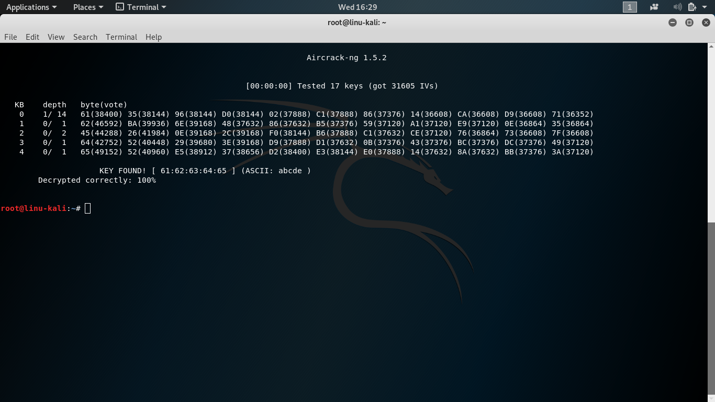Screen dimensions: 715x402
Task: Expand the system menu arrow
Action: 705,7
